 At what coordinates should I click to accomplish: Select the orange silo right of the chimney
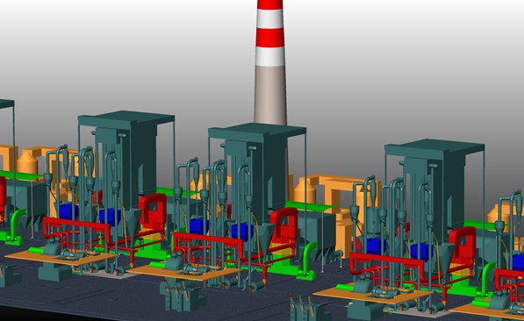point(305,190)
